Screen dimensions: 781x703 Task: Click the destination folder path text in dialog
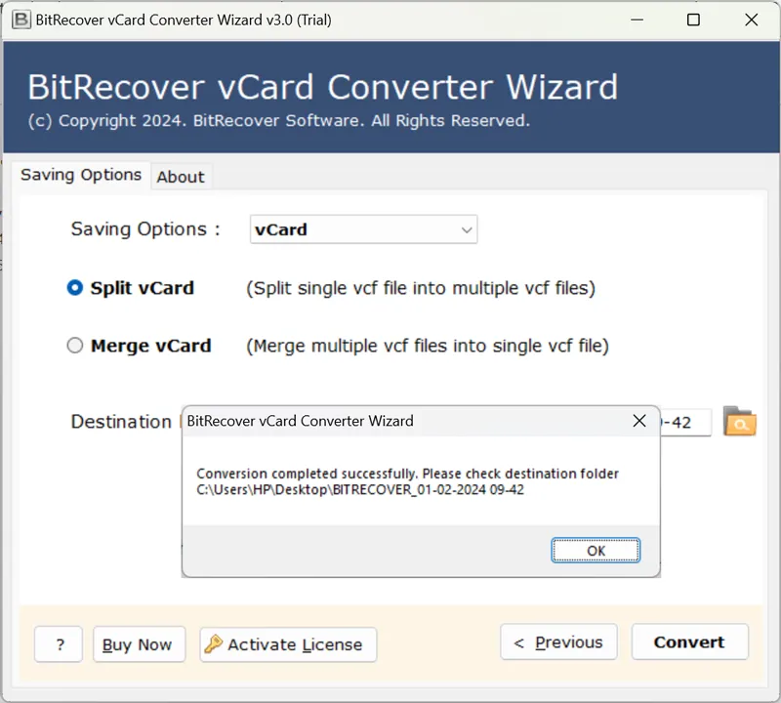360,490
